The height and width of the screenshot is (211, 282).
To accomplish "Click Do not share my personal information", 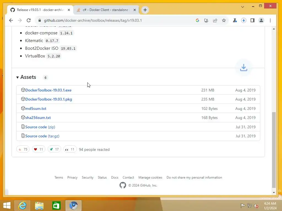I will (x=194, y=177).
